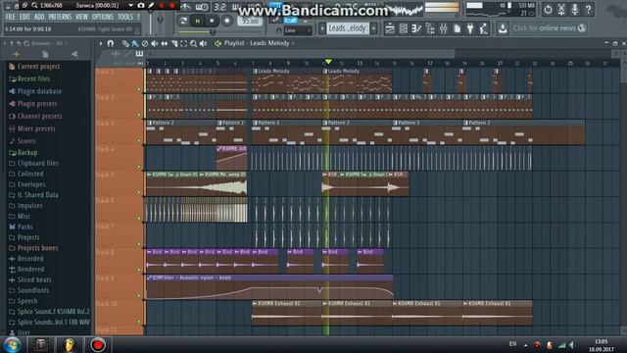
Task: Open the Playlist options menu arrow
Action: click(101, 43)
